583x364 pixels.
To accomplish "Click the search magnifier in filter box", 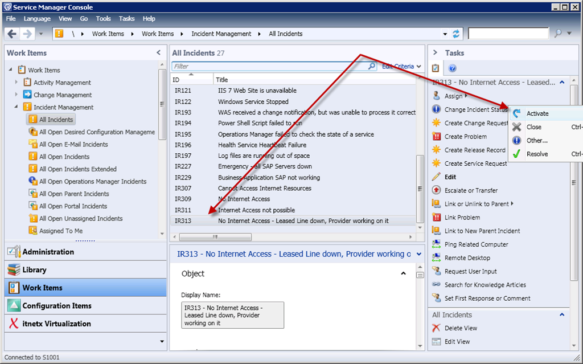I will coord(371,67).
